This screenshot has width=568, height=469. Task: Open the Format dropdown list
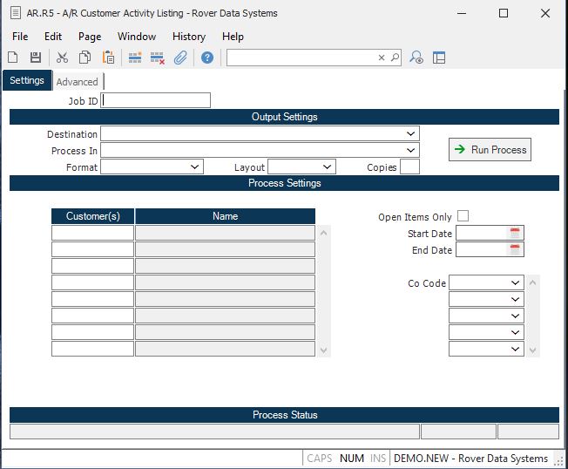(194, 167)
